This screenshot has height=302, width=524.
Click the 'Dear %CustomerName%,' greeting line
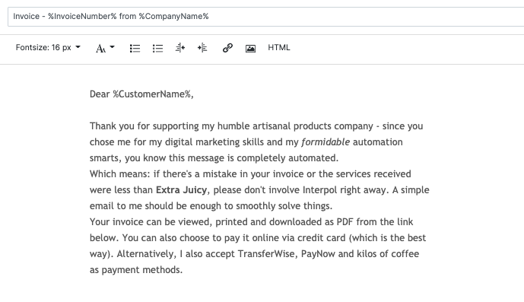141,94
